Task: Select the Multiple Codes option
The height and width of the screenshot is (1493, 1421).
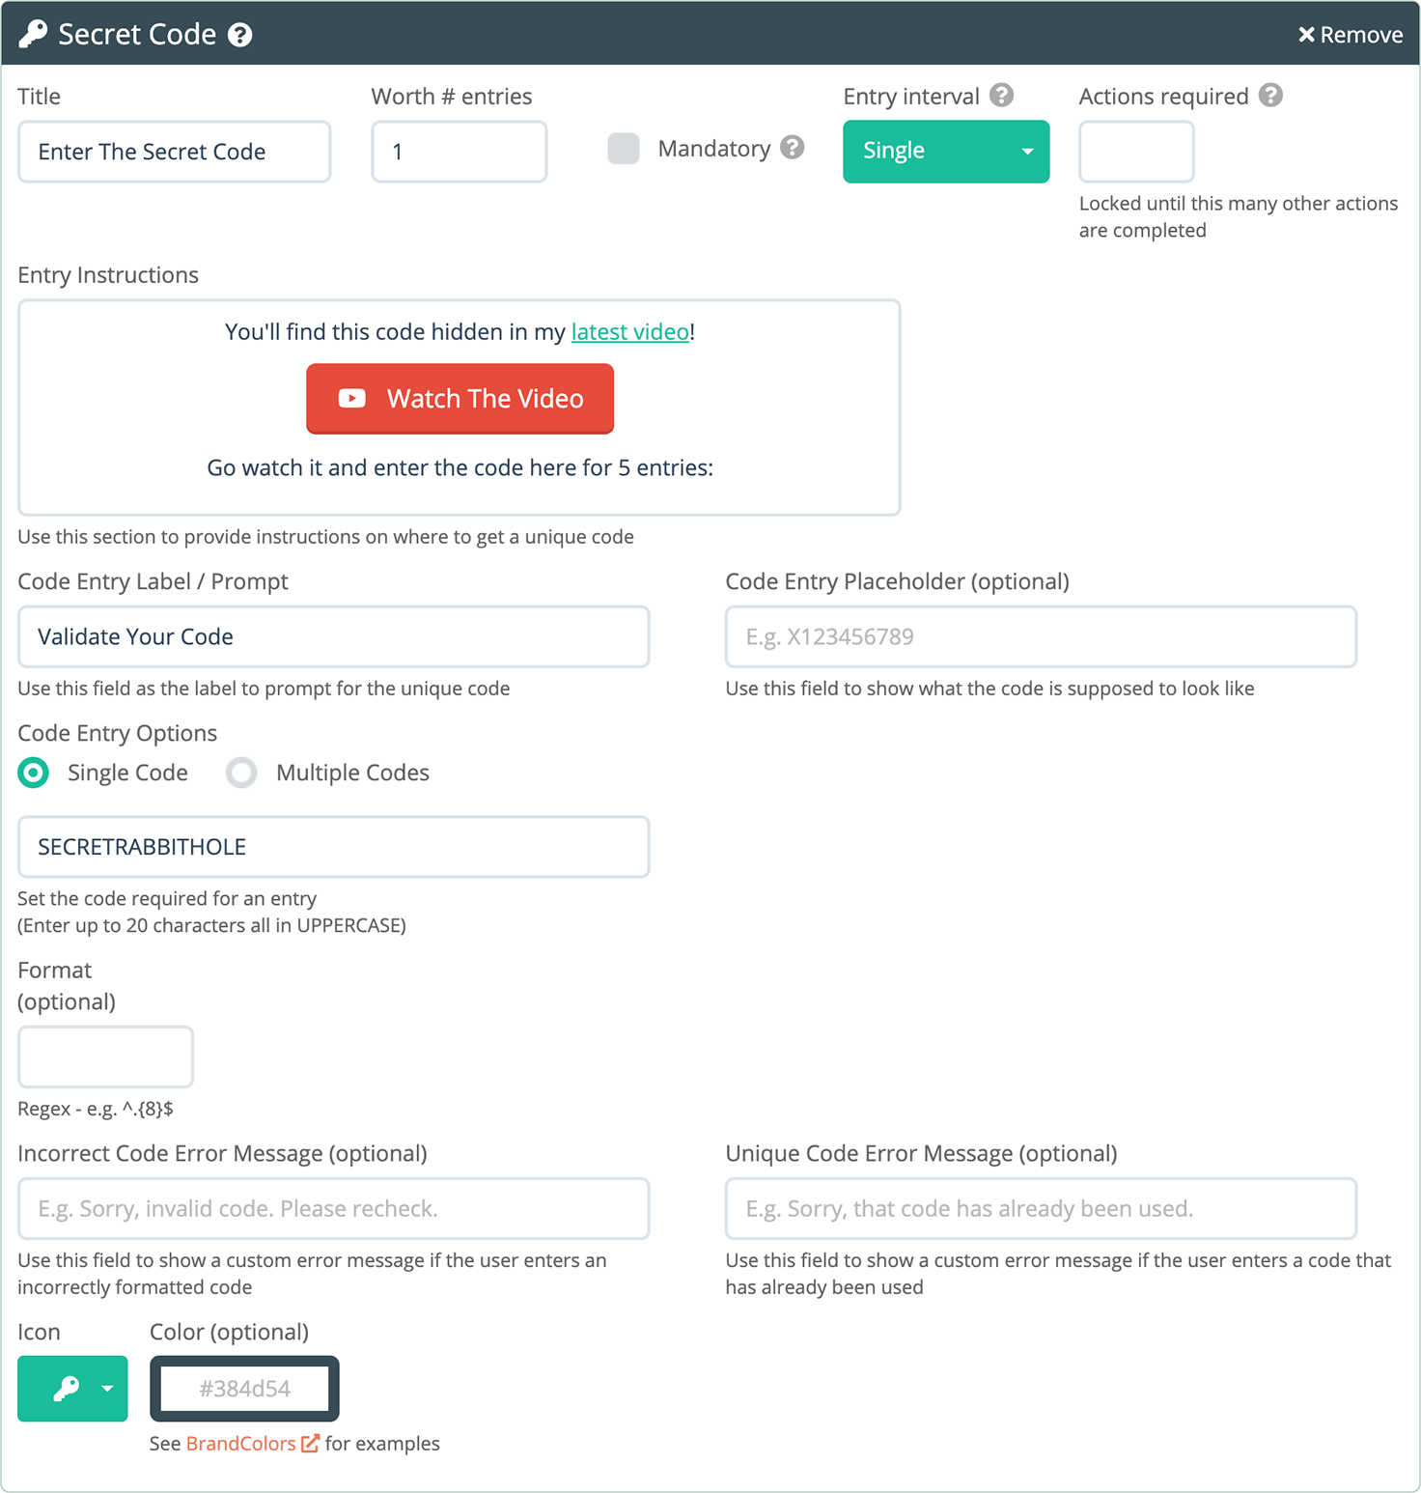Action: pyautogui.click(x=241, y=773)
